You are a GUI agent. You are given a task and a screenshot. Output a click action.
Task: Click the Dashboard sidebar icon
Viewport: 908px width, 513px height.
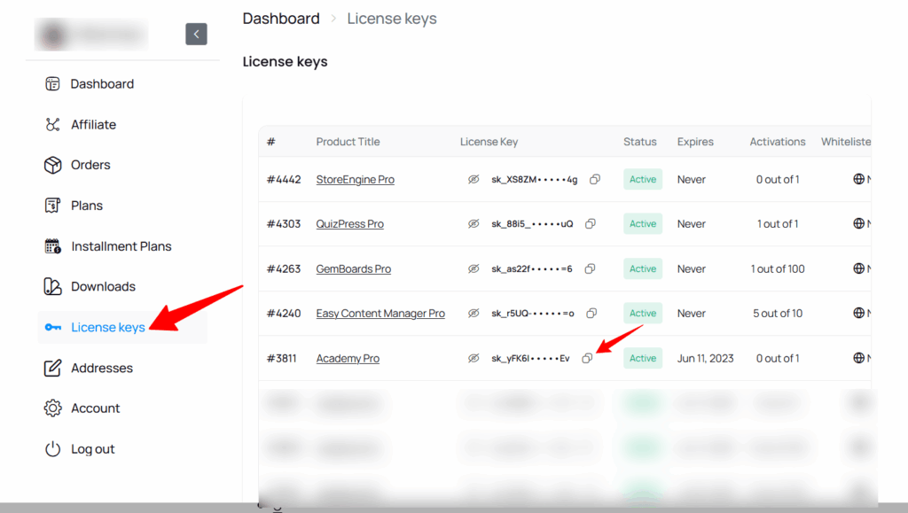click(x=52, y=84)
